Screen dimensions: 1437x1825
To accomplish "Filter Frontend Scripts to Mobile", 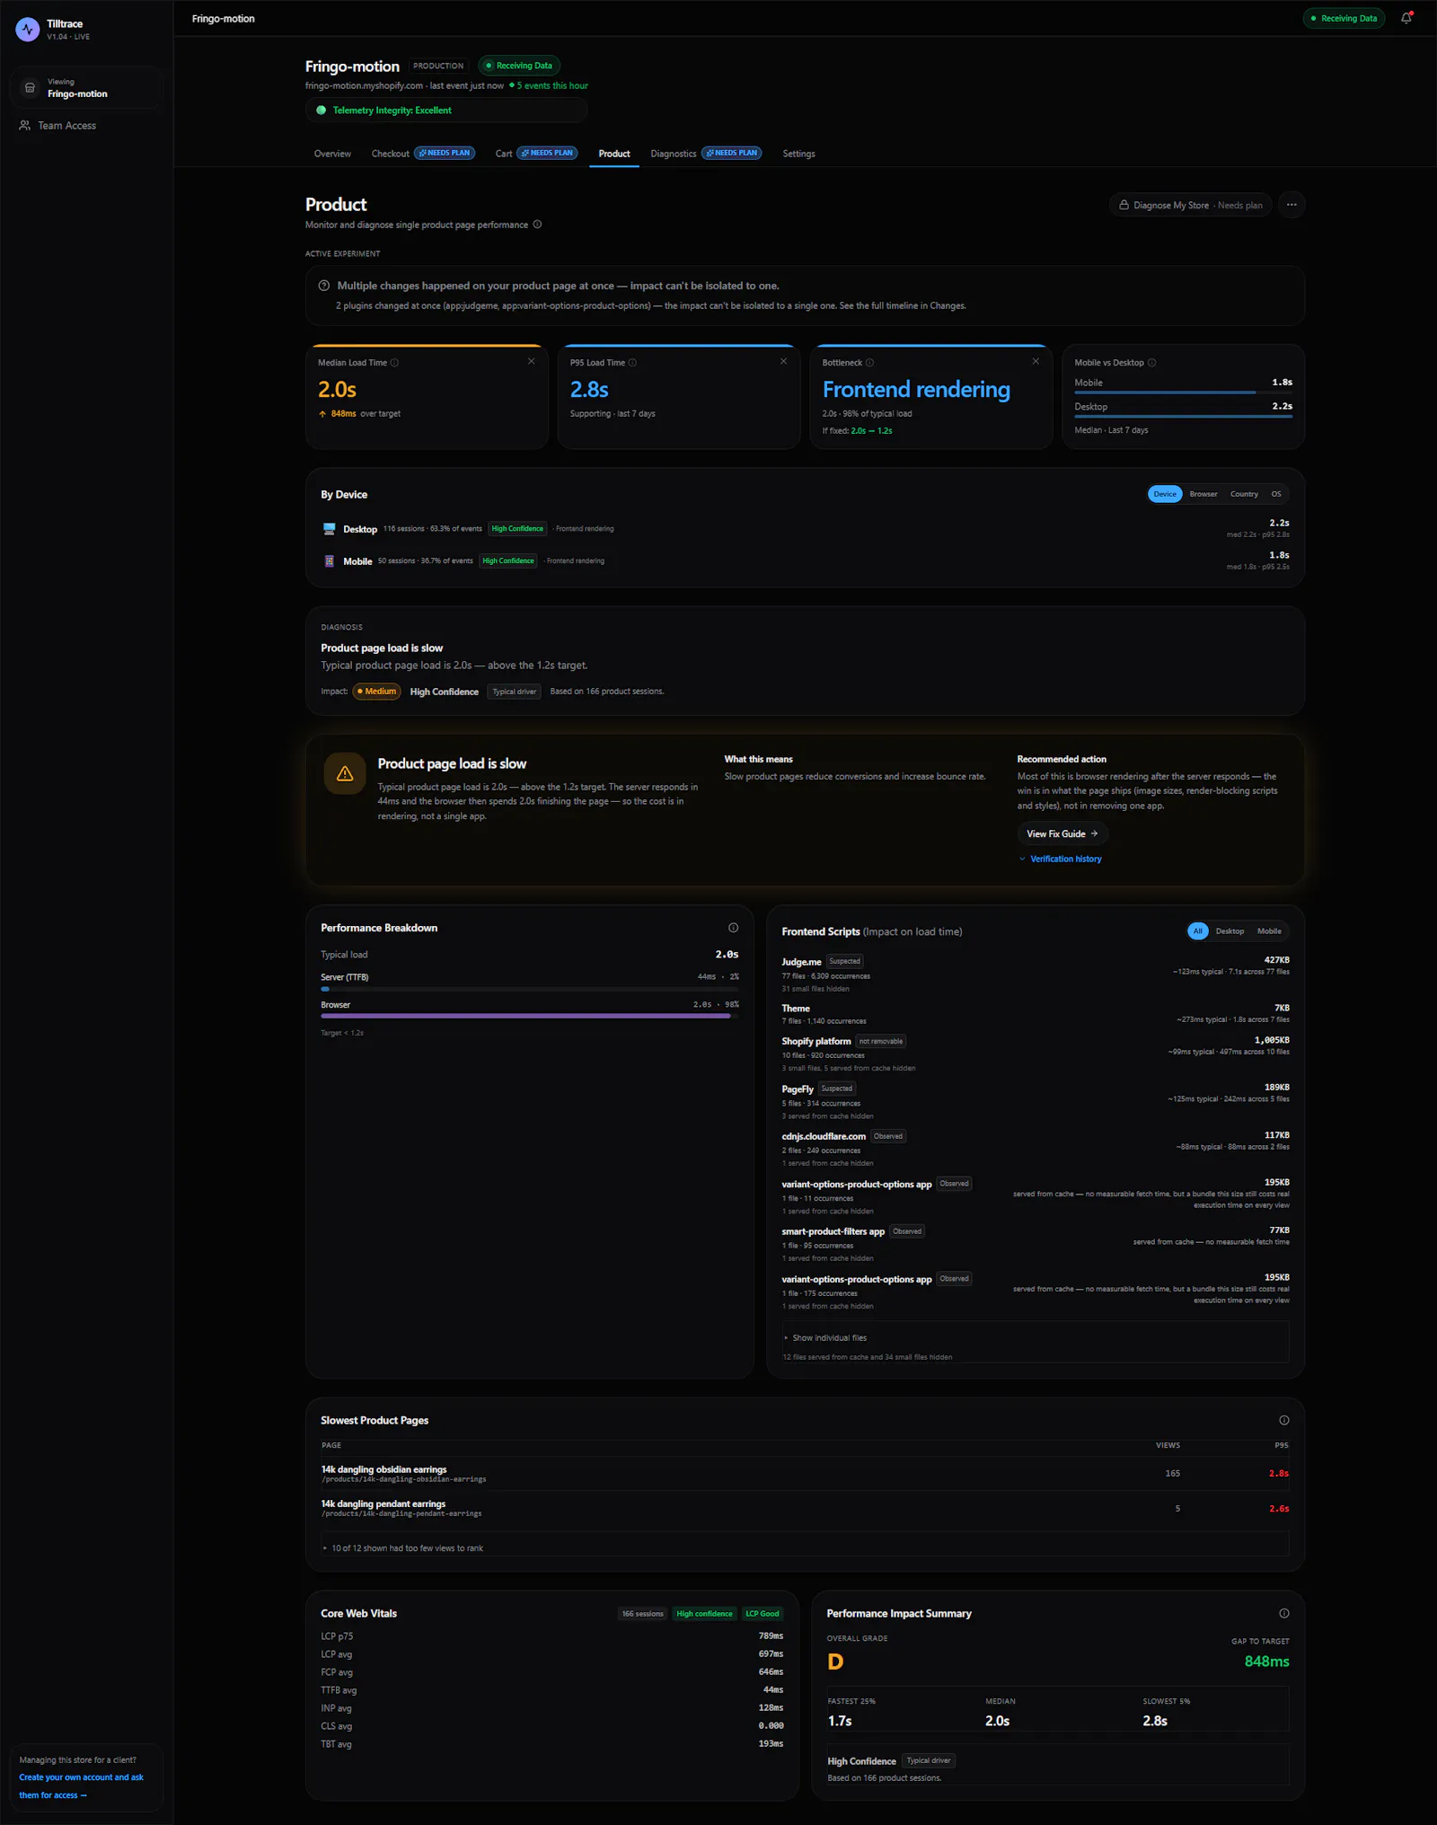I will click(1269, 931).
